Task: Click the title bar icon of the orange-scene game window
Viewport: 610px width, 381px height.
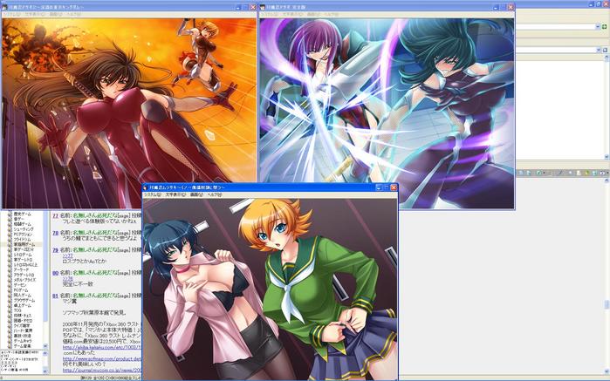Action: (x=4, y=7)
